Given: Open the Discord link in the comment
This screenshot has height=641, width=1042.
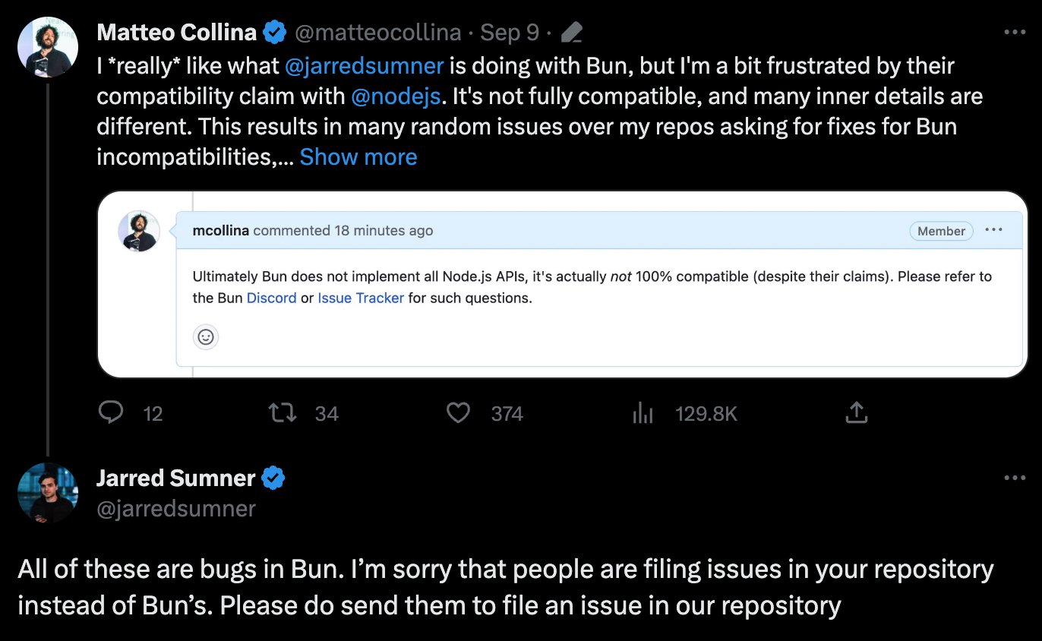Looking at the screenshot, I should pyautogui.click(x=271, y=298).
